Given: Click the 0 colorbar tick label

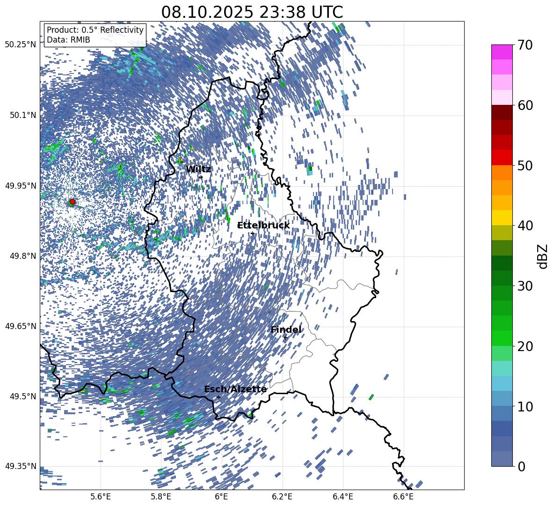Looking at the screenshot, I should pyautogui.click(x=521, y=466).
